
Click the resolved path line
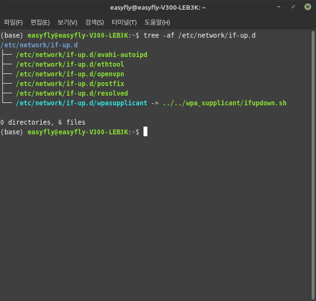coord(72,93)
